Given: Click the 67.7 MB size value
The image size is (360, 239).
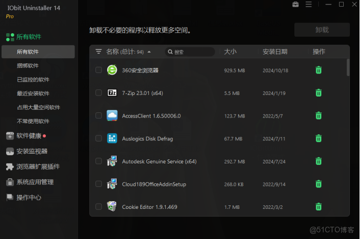Looking at the screenshot, I should coord(233,139).
